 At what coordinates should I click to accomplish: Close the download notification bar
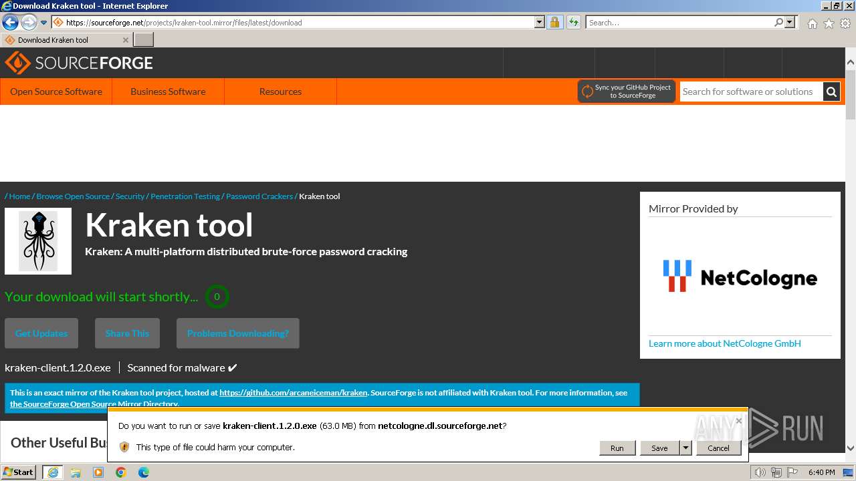click(738, 421)
